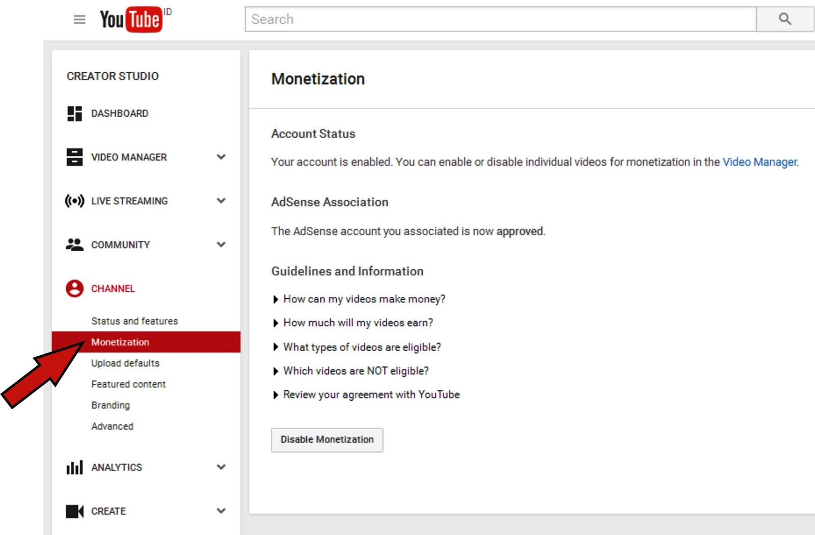Open the Community menu label
The height and width of the screenshot is (535, 815).
[121, 245]
